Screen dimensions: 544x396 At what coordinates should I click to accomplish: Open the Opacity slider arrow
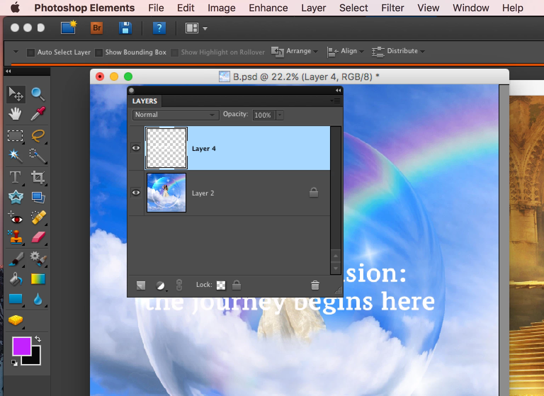[280, 115]
